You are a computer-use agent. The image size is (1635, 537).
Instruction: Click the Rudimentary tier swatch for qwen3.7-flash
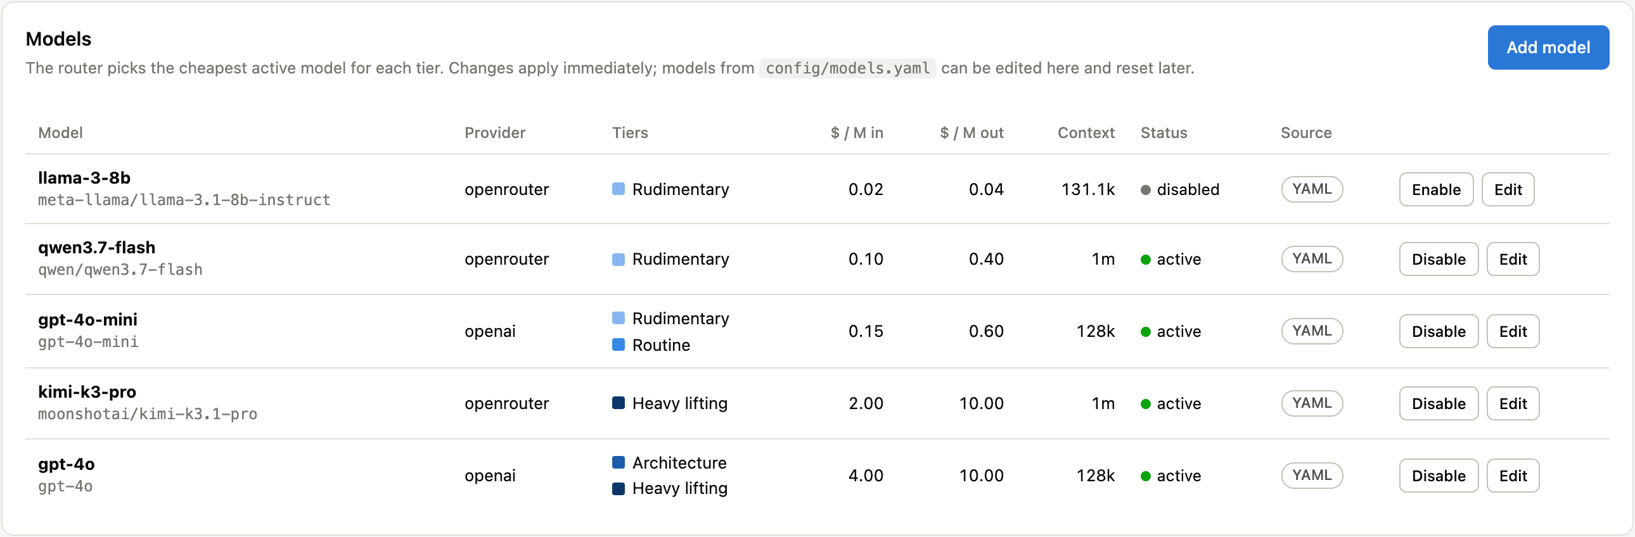619,259
